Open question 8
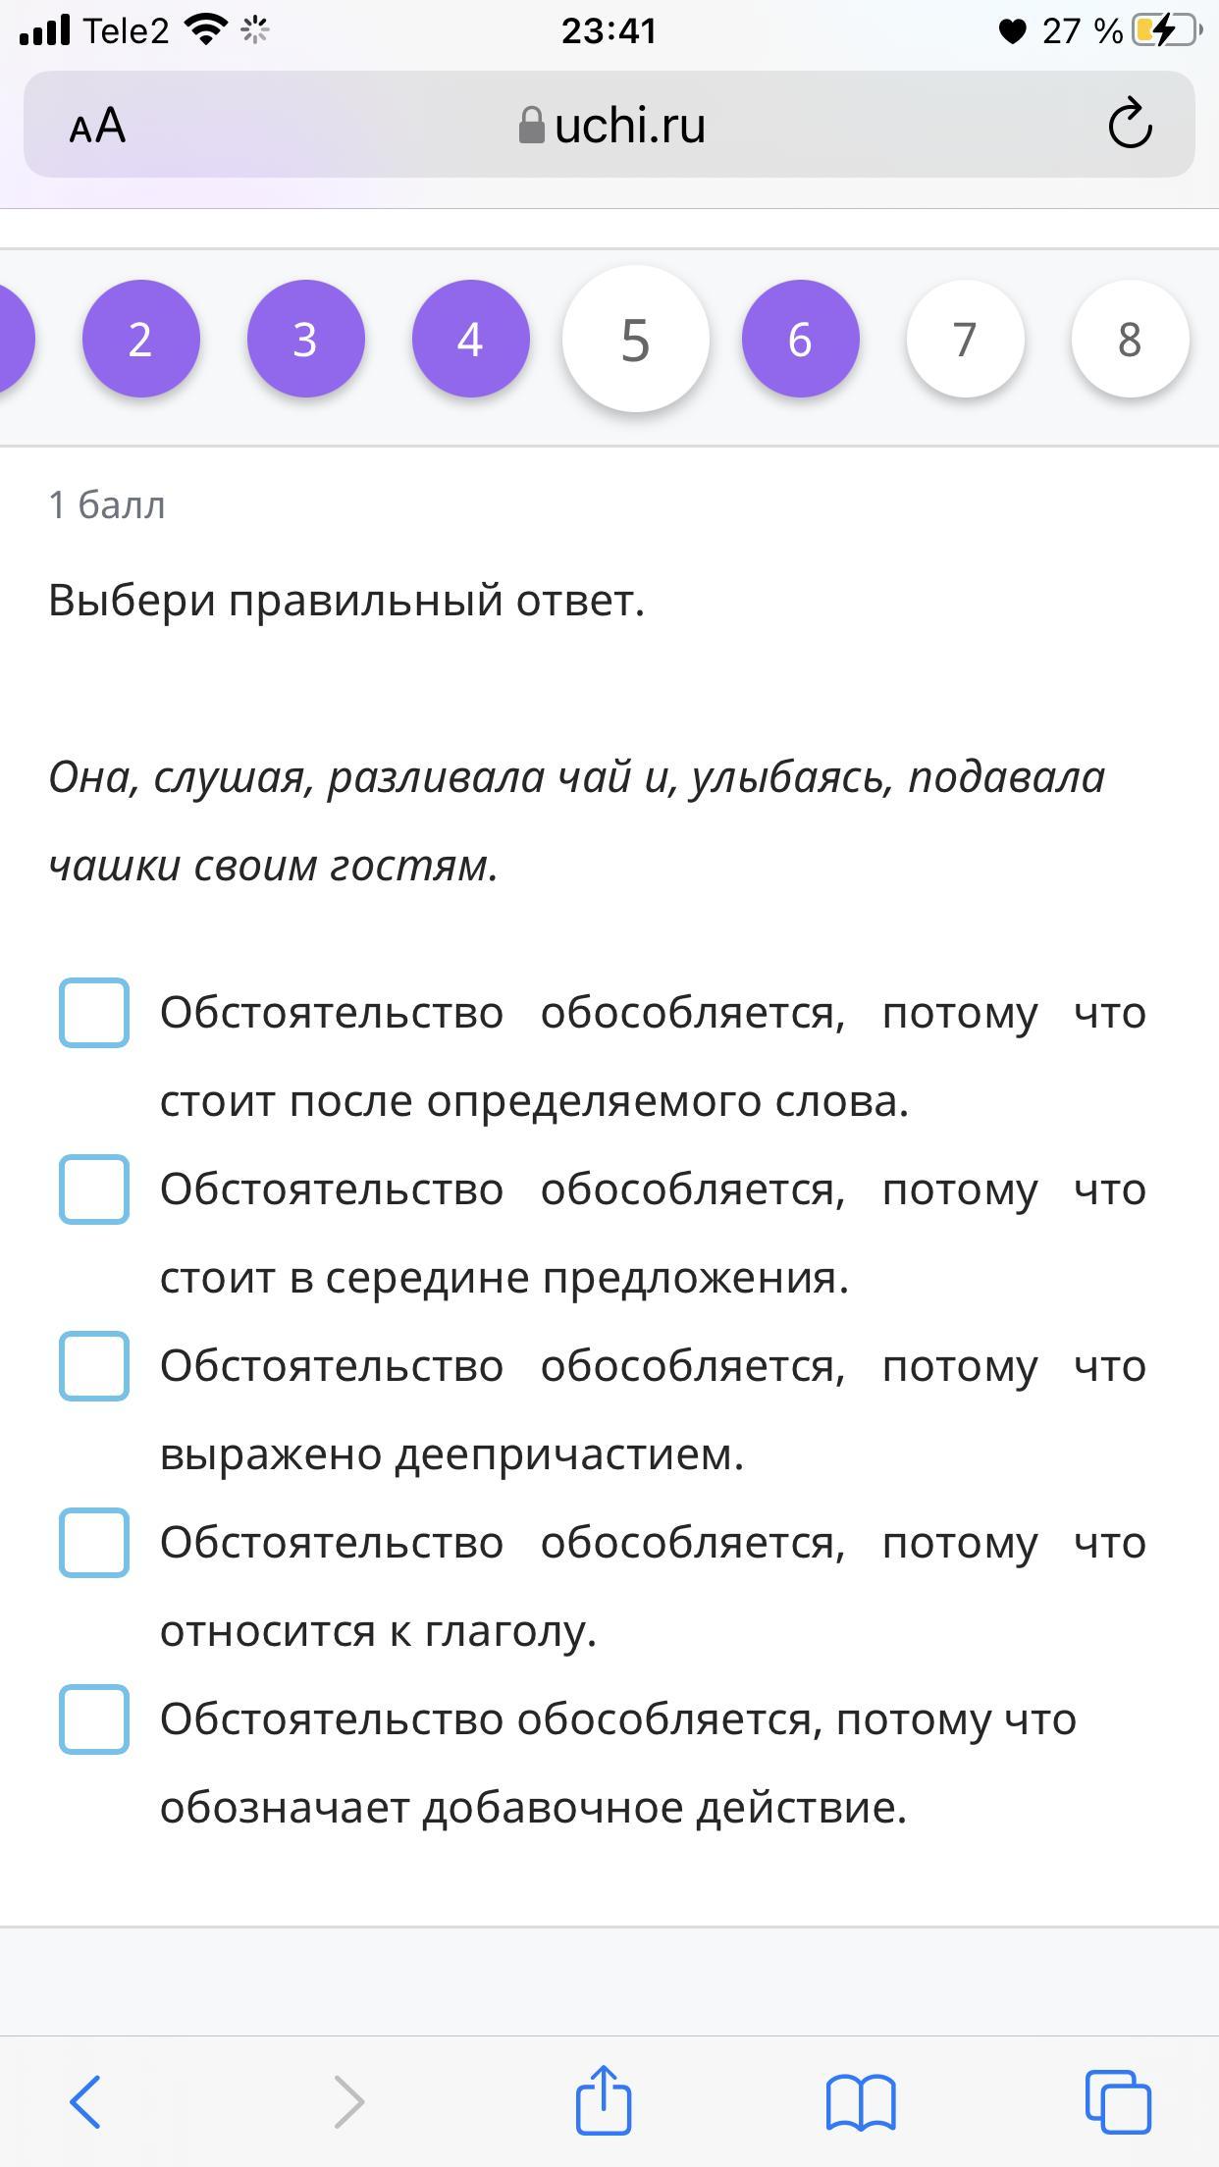 pyautogui.click(x=1130, y=339)
